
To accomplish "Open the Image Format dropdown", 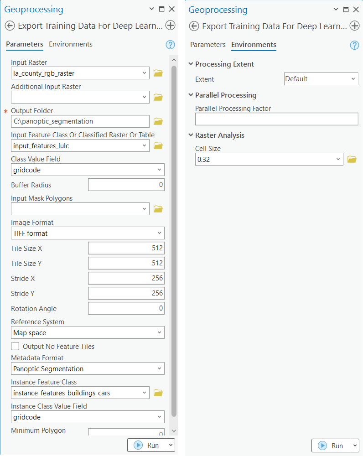I will coord(88,233).
